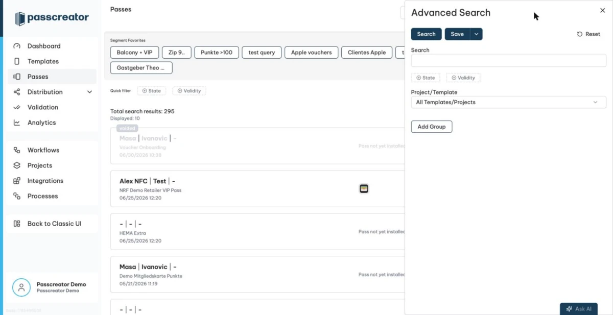Click Total search results: 295 text
Image resolution: width=613 pixels, height=315 pixels.
pyautogui.click(x=142, y=111)
